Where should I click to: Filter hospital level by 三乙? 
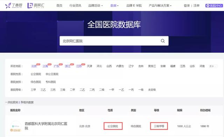coord(43,90)
